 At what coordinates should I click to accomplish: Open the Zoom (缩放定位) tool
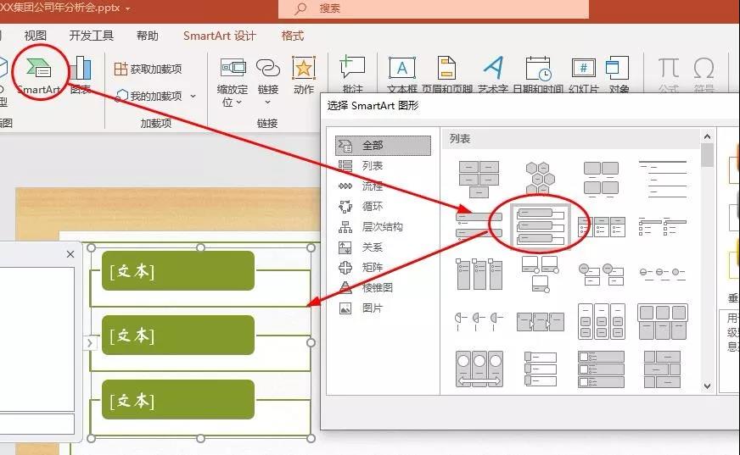(x=233, y=76)
